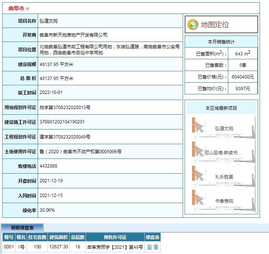Click engineering permit 建字第3708232020049号
Image resolution: width=269 pixels, height=254 pixels.
(65, 137)
